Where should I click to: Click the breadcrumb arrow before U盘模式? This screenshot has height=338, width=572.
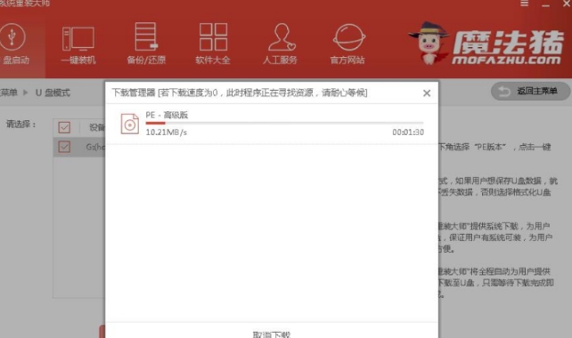26,93
